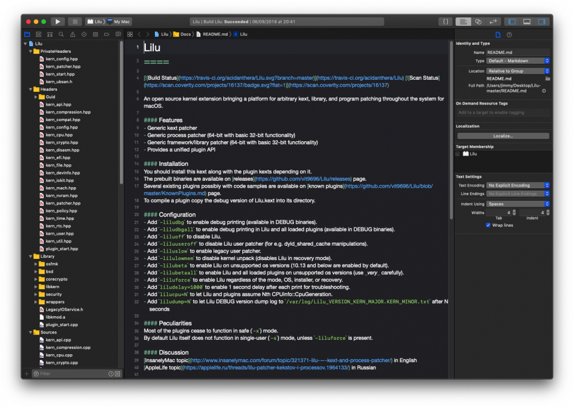Add a new file with plus button
Screen dimensions: 574x407
point(27,374)
